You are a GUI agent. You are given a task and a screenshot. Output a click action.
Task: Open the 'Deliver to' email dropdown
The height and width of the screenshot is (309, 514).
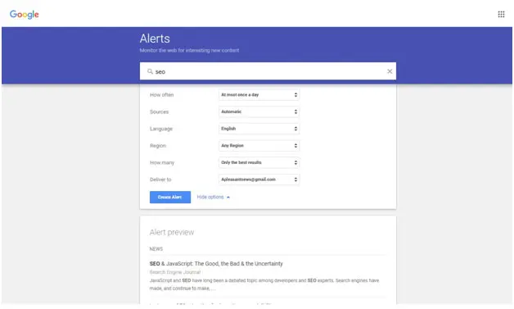pyautogui.click(x=259, y=179)
